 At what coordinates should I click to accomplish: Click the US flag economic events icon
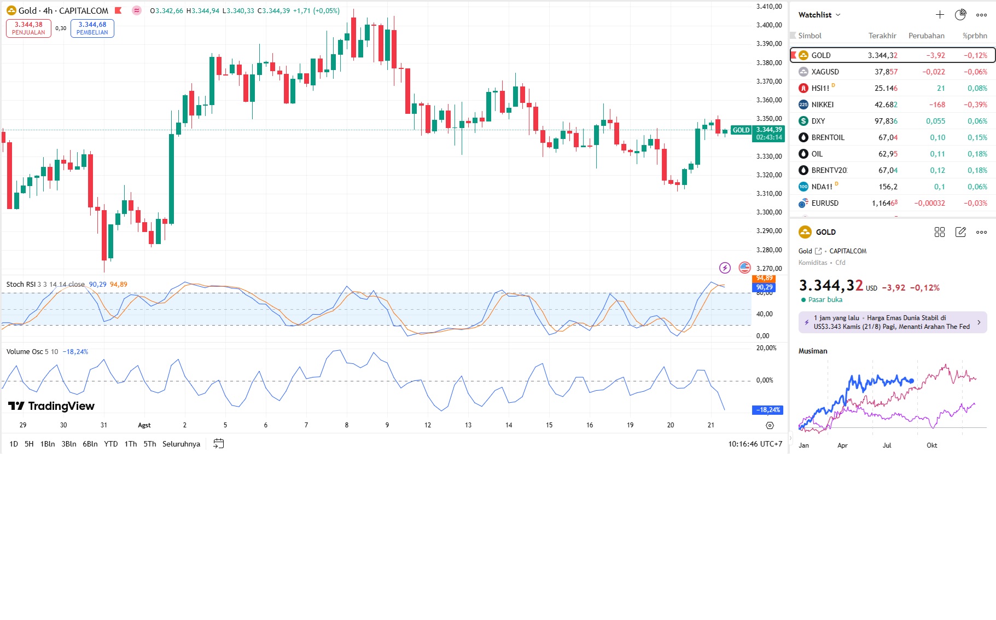click(744, 268)
